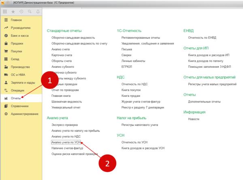Open Обороты счета report

pos(62,61)
